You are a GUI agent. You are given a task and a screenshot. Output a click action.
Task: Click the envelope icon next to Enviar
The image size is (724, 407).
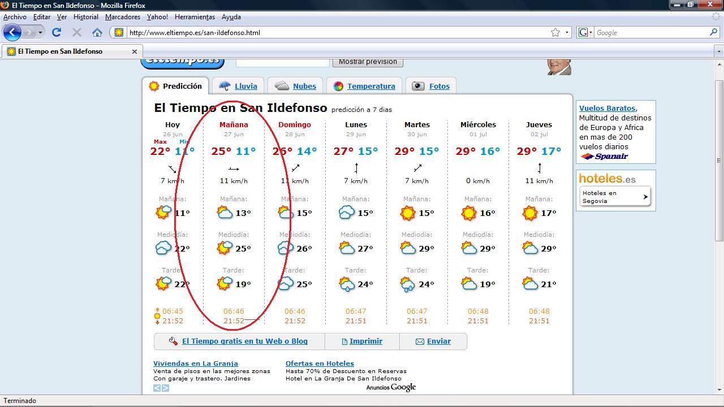coord(420,341)
